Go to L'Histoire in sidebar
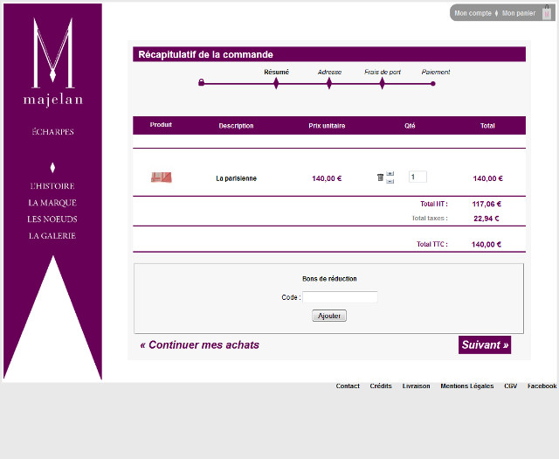Screen dimensions: 559x459 click(52, 186)
